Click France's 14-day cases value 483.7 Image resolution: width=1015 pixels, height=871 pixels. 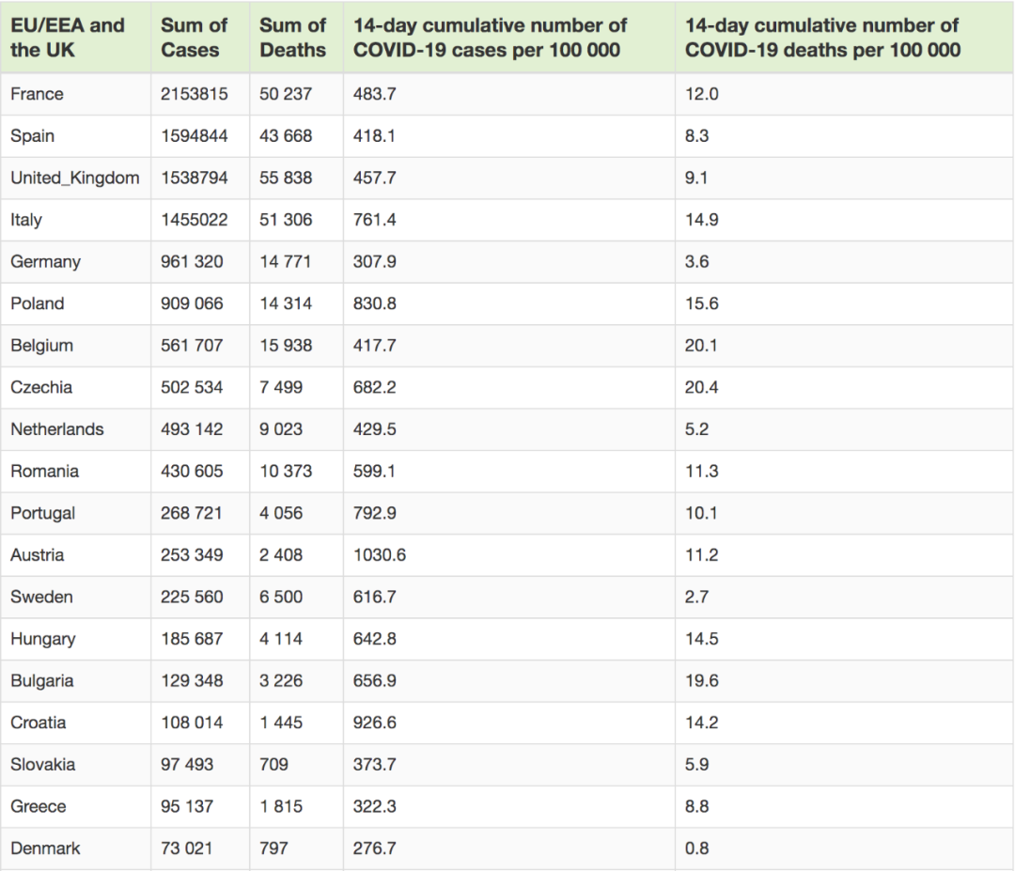point(374,94)
